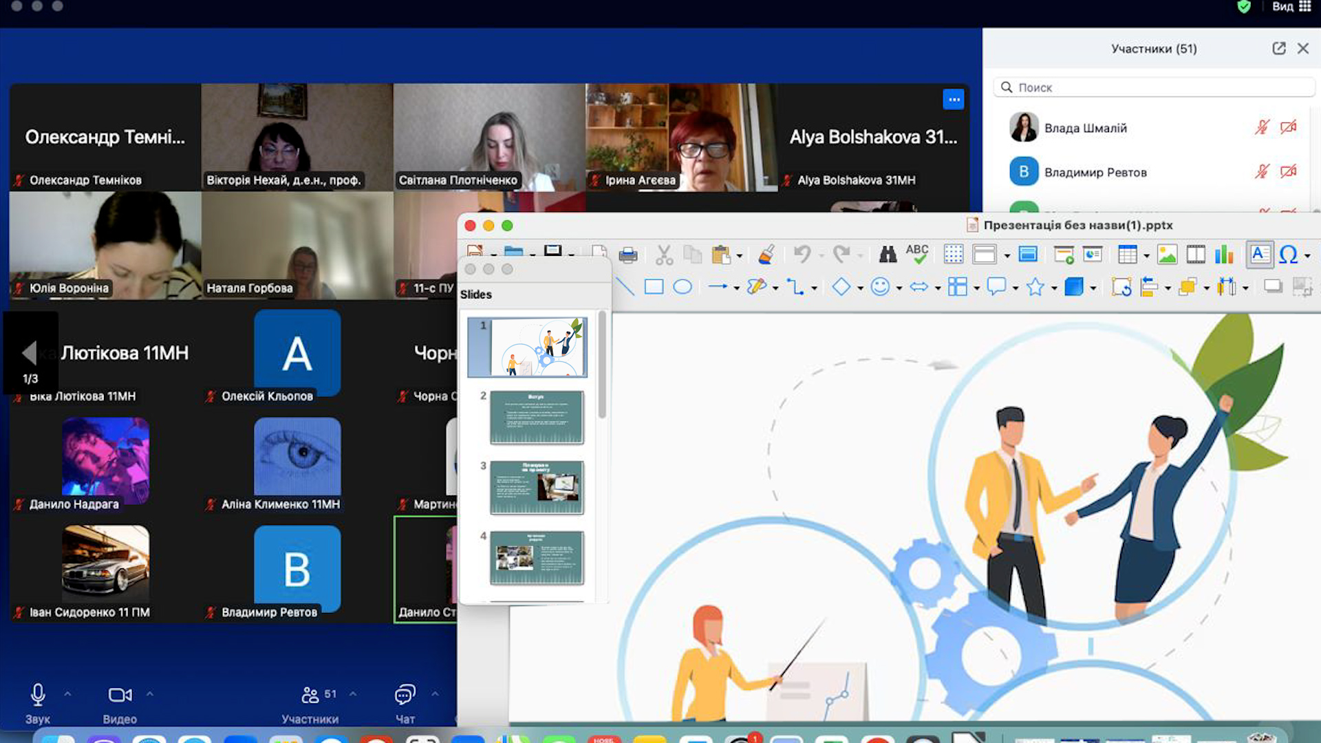1321x743 pixels.
Task: Click the spelling check ABC icon
Action: pos(917,254)
